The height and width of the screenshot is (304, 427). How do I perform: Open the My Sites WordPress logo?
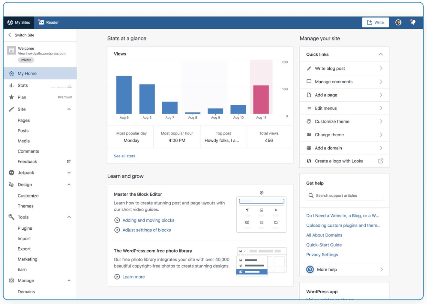pyautogui.click(x=10, y=22)
